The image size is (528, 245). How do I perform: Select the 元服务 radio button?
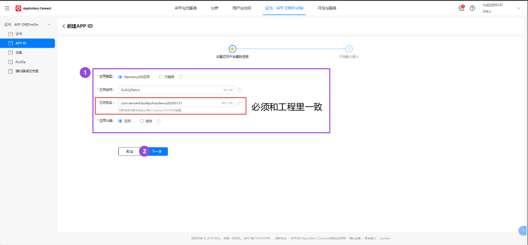pos(161,77)
